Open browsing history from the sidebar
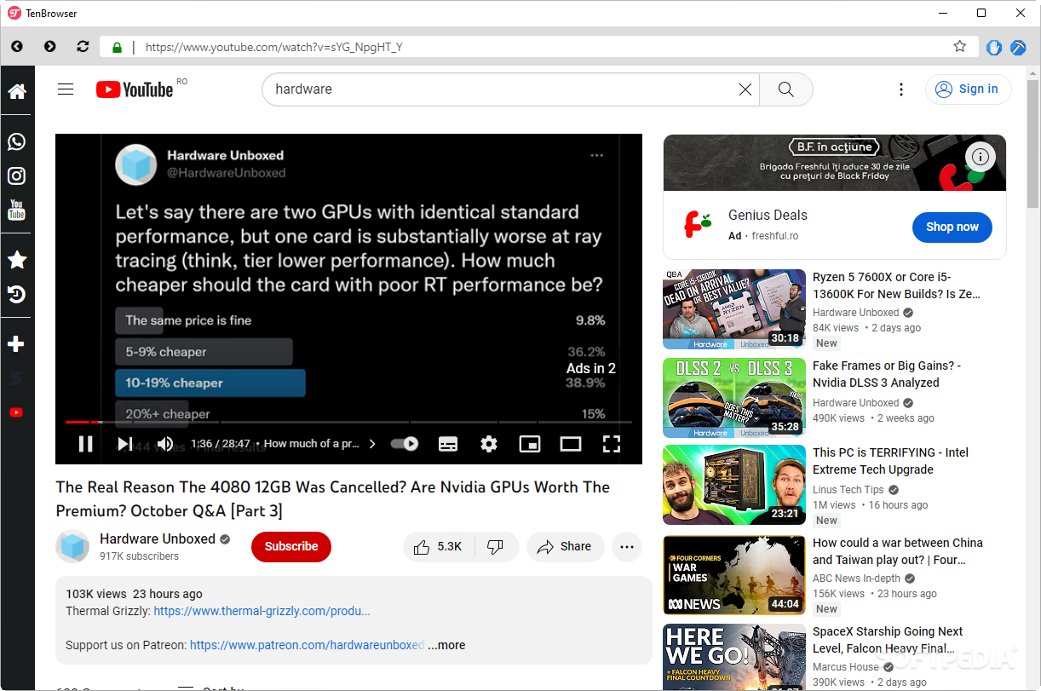This screenshot has width=1041, height=691. coord(17,295)
